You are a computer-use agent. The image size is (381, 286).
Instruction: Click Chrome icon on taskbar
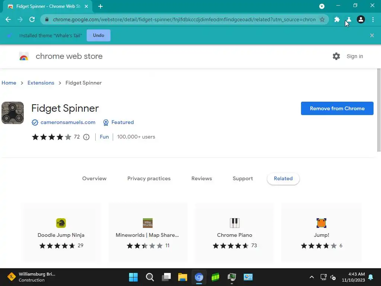(199, 277)
